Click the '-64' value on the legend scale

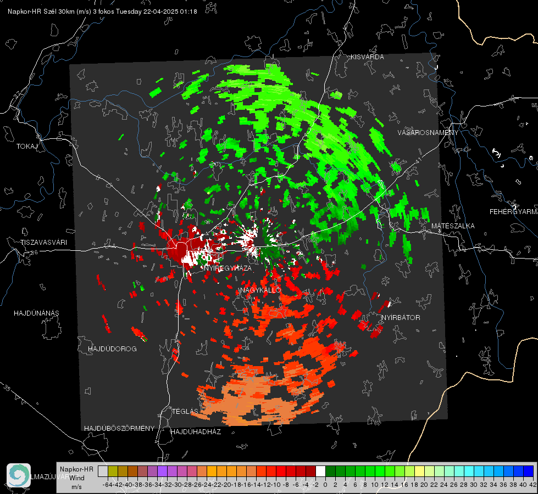coord(108,485)
